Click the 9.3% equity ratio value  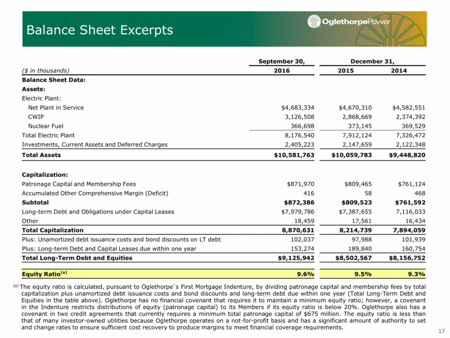pos(417,274)
